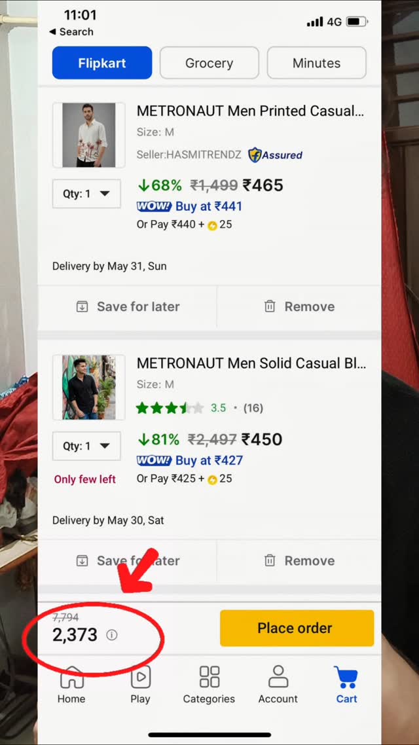This screenshot has height=745, width=419.
Task: Tap the Flipkart Assured badge
Action: pyautogui.click(x=275, y=155)
